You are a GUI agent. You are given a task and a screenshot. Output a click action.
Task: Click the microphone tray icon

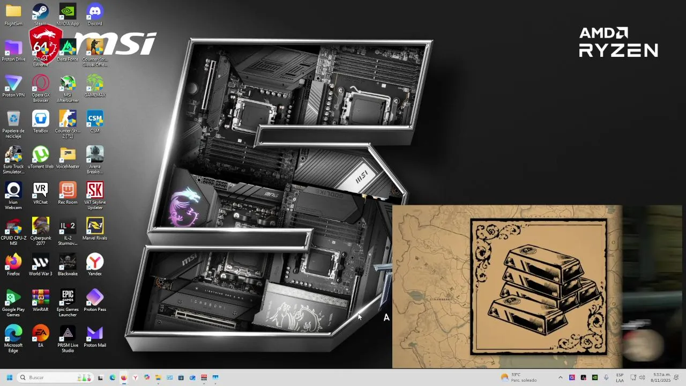point(606,377)
